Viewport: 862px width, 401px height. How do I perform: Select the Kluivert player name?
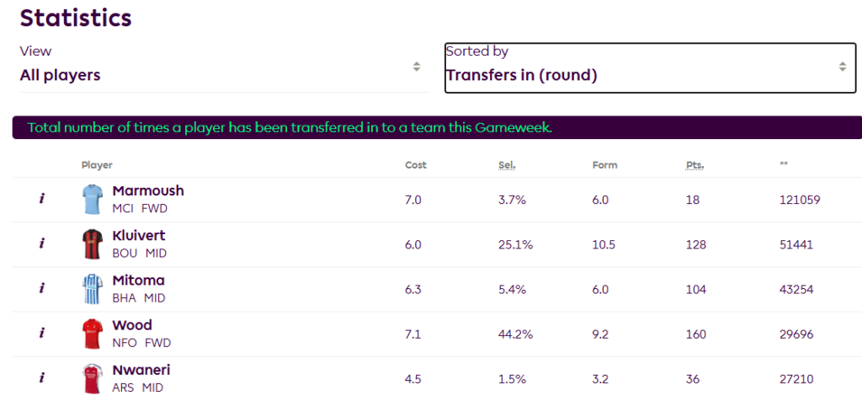(139, 236)
